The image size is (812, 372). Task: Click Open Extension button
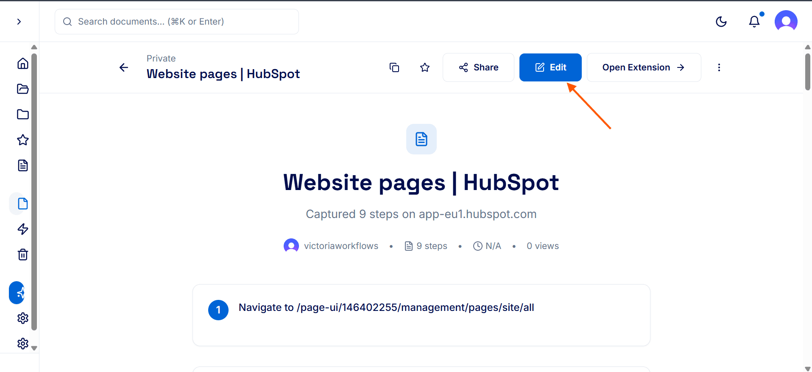click(x=644, y=67)
